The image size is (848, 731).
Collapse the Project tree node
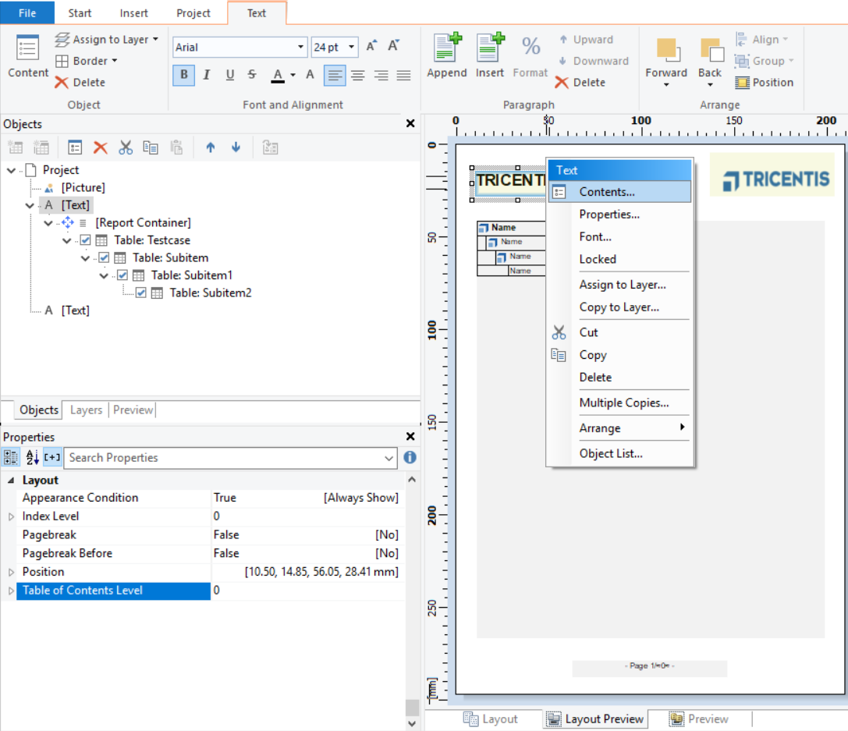point(11,170)
